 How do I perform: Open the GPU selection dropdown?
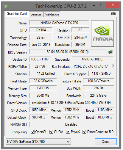pos(38,142)
